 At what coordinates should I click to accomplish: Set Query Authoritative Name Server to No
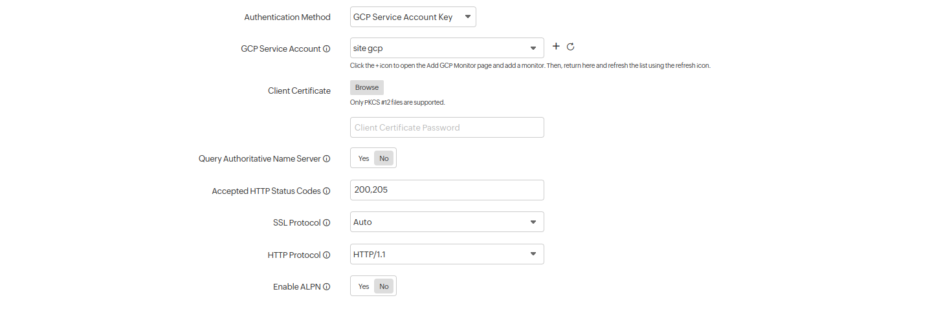(x=384, y=158)
